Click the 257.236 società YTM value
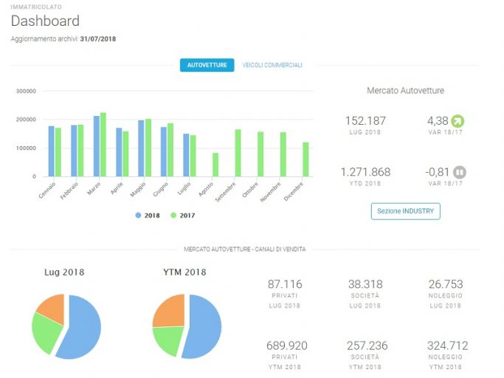The width and height of the screenshot is (504, 378). 367,346
